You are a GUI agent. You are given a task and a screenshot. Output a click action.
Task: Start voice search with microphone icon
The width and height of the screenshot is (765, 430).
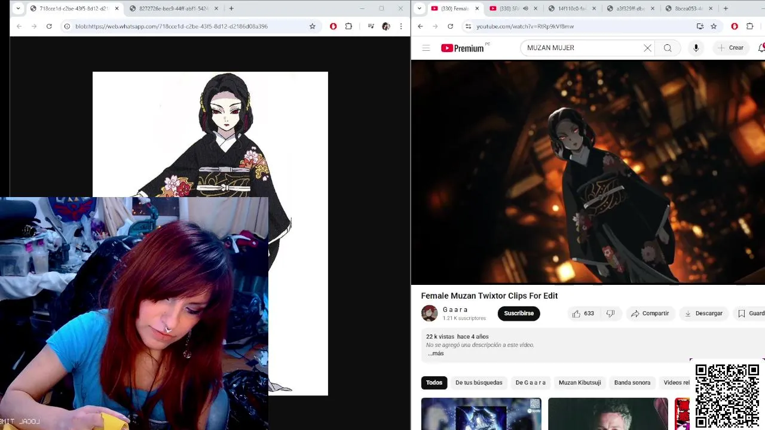coord(696,48)
